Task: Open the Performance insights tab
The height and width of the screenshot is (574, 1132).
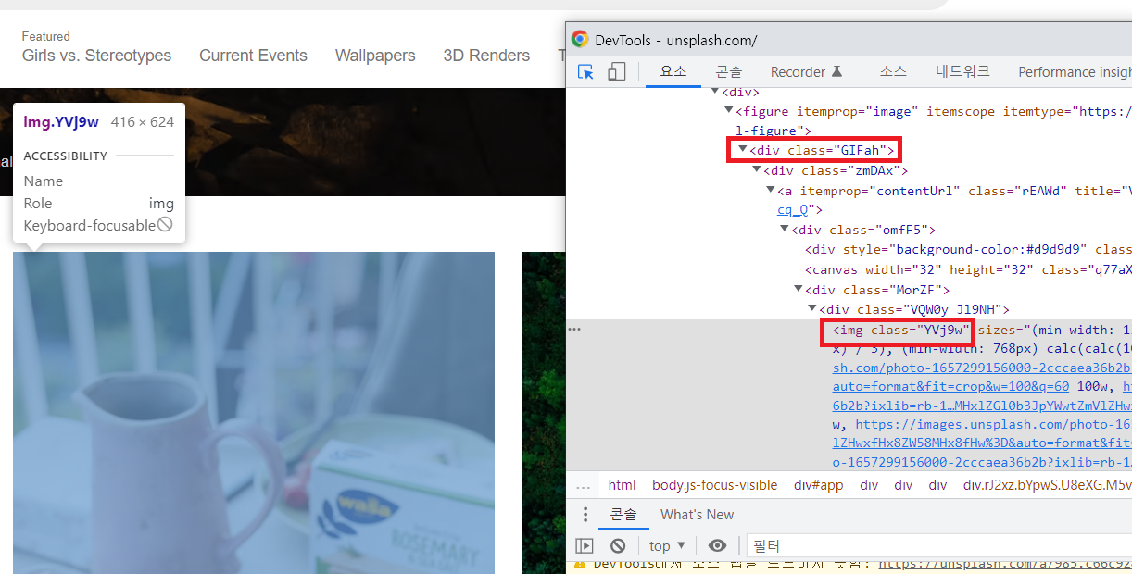Action: pos(1075,72)
